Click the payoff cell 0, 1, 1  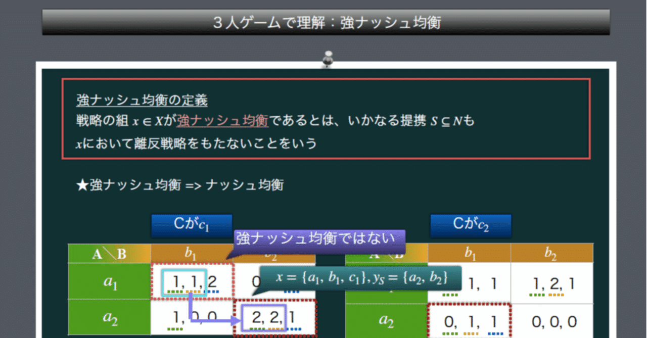470,320
